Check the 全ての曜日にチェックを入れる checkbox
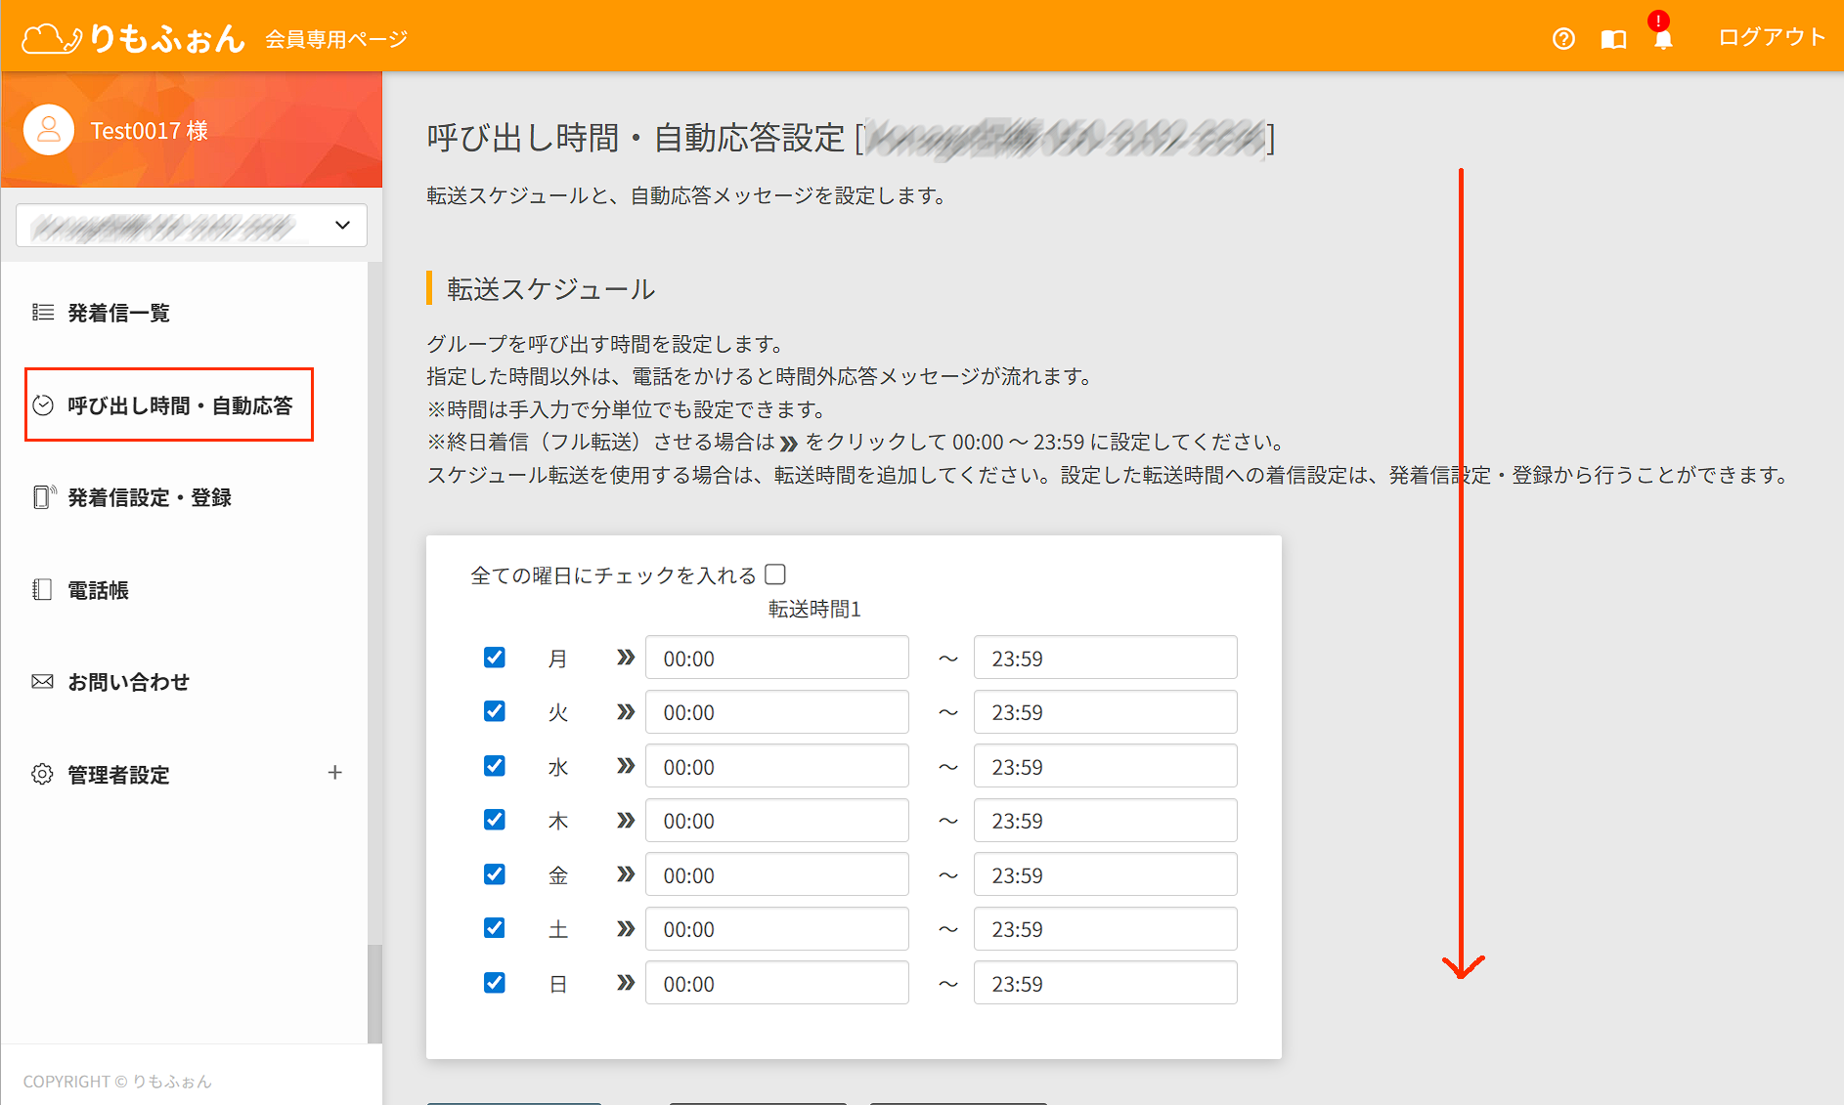Viewport: 1844px width, 1105px height. pyautogui.click(x=775, y=574)
